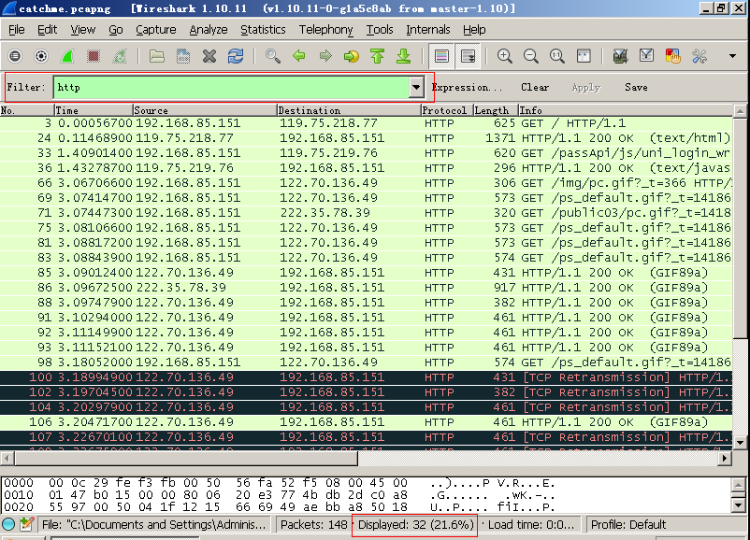Start a new live capture (green fin)
The width and height of the screenshot is (750, 540).
pyautogui.click(x=67, y=56)
